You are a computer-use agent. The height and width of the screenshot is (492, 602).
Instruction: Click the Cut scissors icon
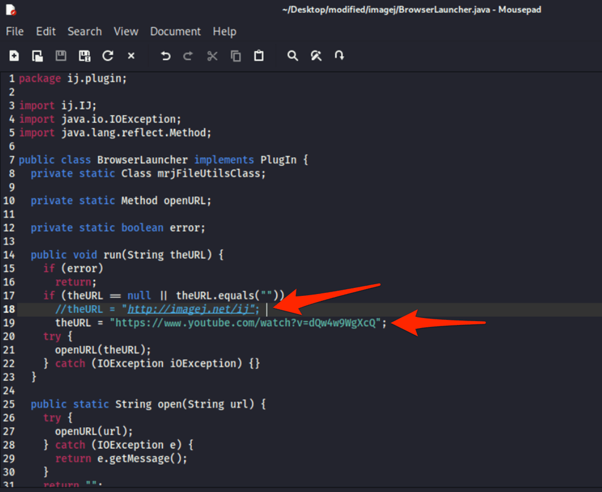(x=212, y=56)
